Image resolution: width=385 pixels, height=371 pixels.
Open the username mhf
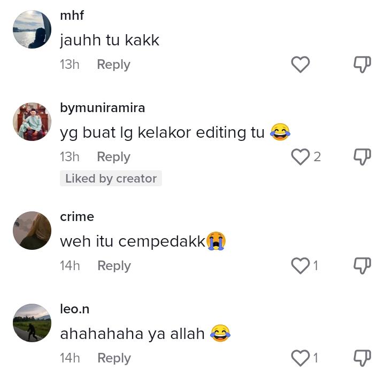coord(72,15)
